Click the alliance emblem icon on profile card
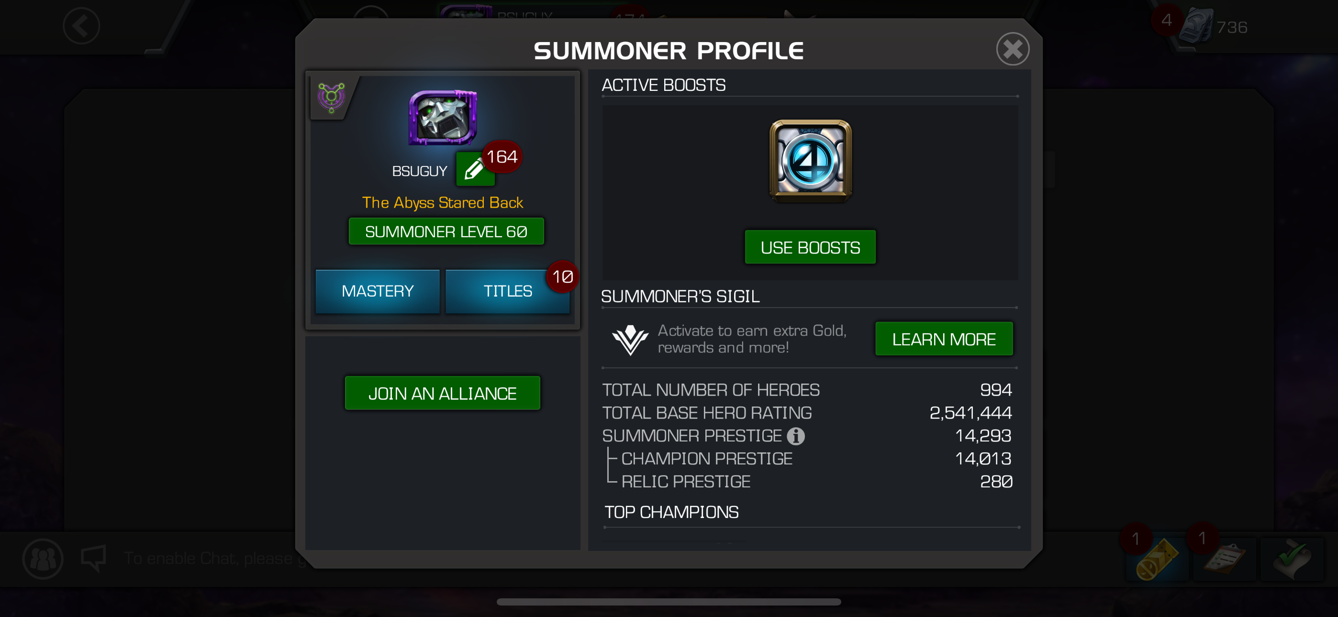 pos(331,97)
